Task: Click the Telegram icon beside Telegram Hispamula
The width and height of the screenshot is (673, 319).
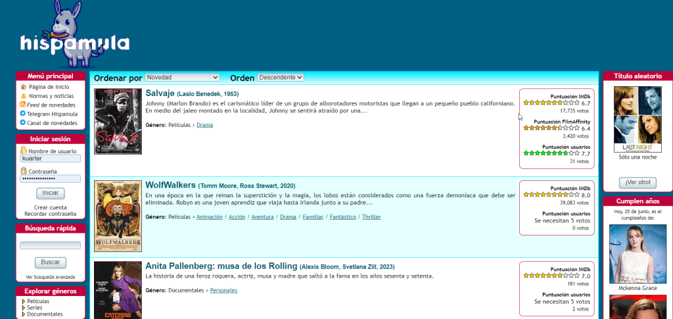Action: pos(23,114)
